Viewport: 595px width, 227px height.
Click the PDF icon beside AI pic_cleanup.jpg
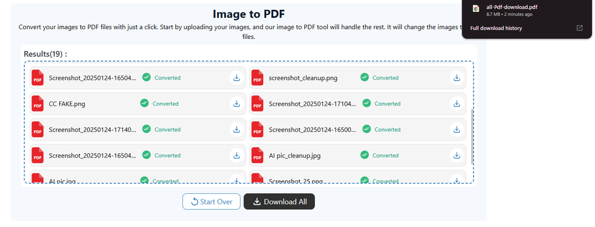click(257, 156)
